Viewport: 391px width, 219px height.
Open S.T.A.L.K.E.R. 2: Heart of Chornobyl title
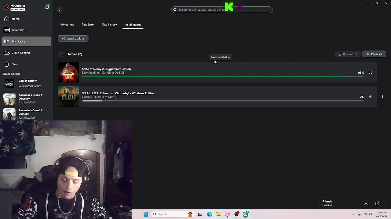(x=118, y=93)
